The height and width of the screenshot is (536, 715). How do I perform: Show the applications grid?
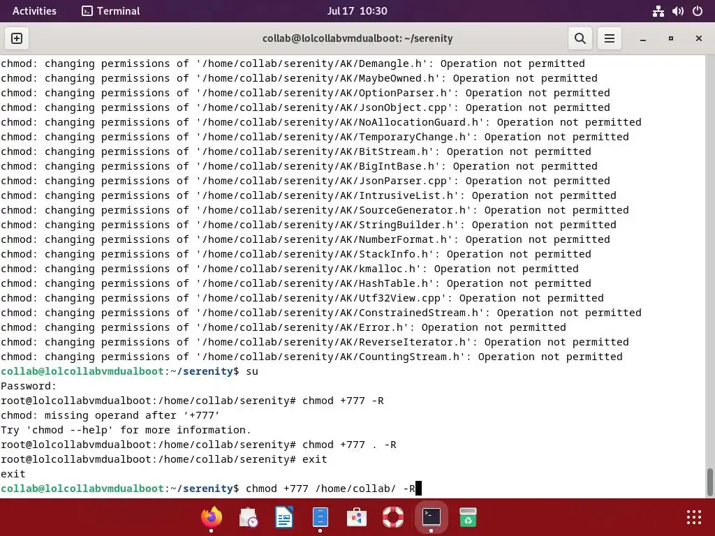(694, 517)
